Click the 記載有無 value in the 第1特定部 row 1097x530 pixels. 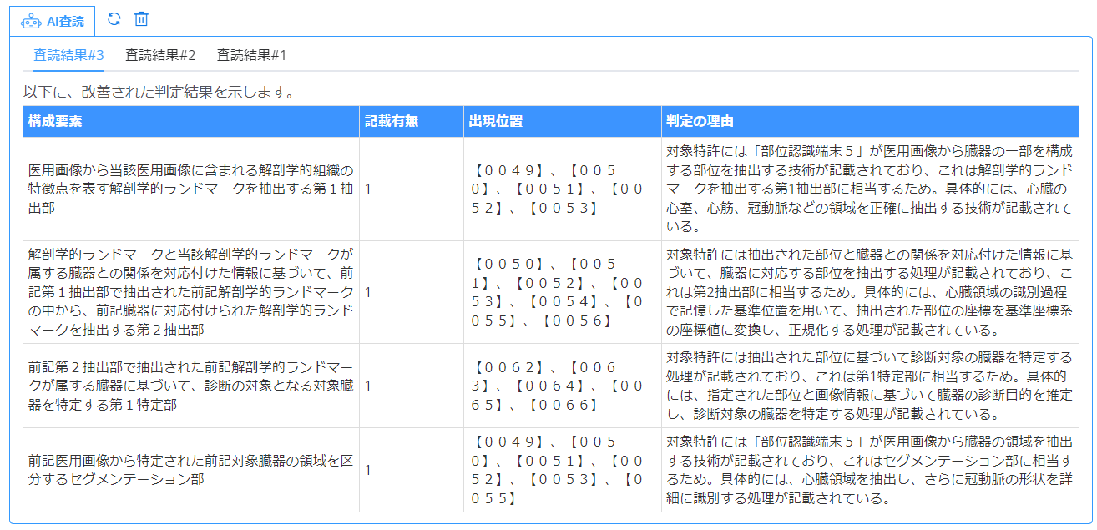tap(368, 386)
